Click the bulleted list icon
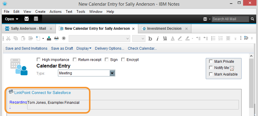 click(x=213, y=38)
